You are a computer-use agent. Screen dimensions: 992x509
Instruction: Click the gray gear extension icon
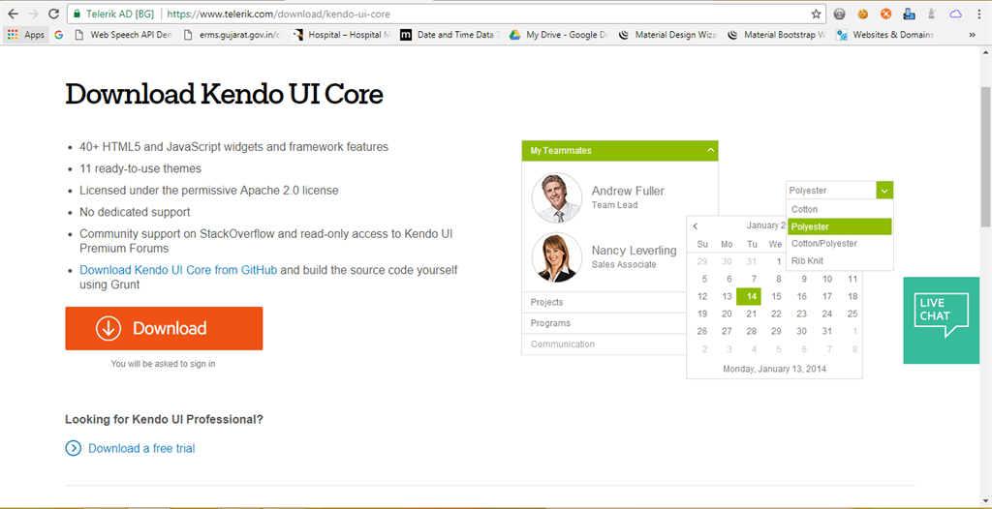click(840, 14)
